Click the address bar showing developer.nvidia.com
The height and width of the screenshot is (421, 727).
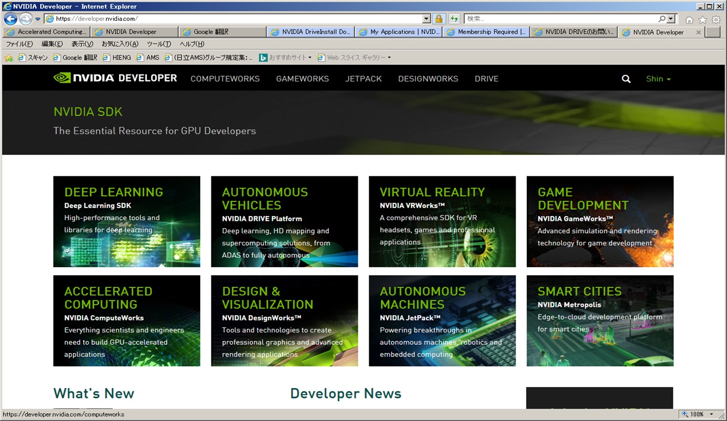point(233,19)
